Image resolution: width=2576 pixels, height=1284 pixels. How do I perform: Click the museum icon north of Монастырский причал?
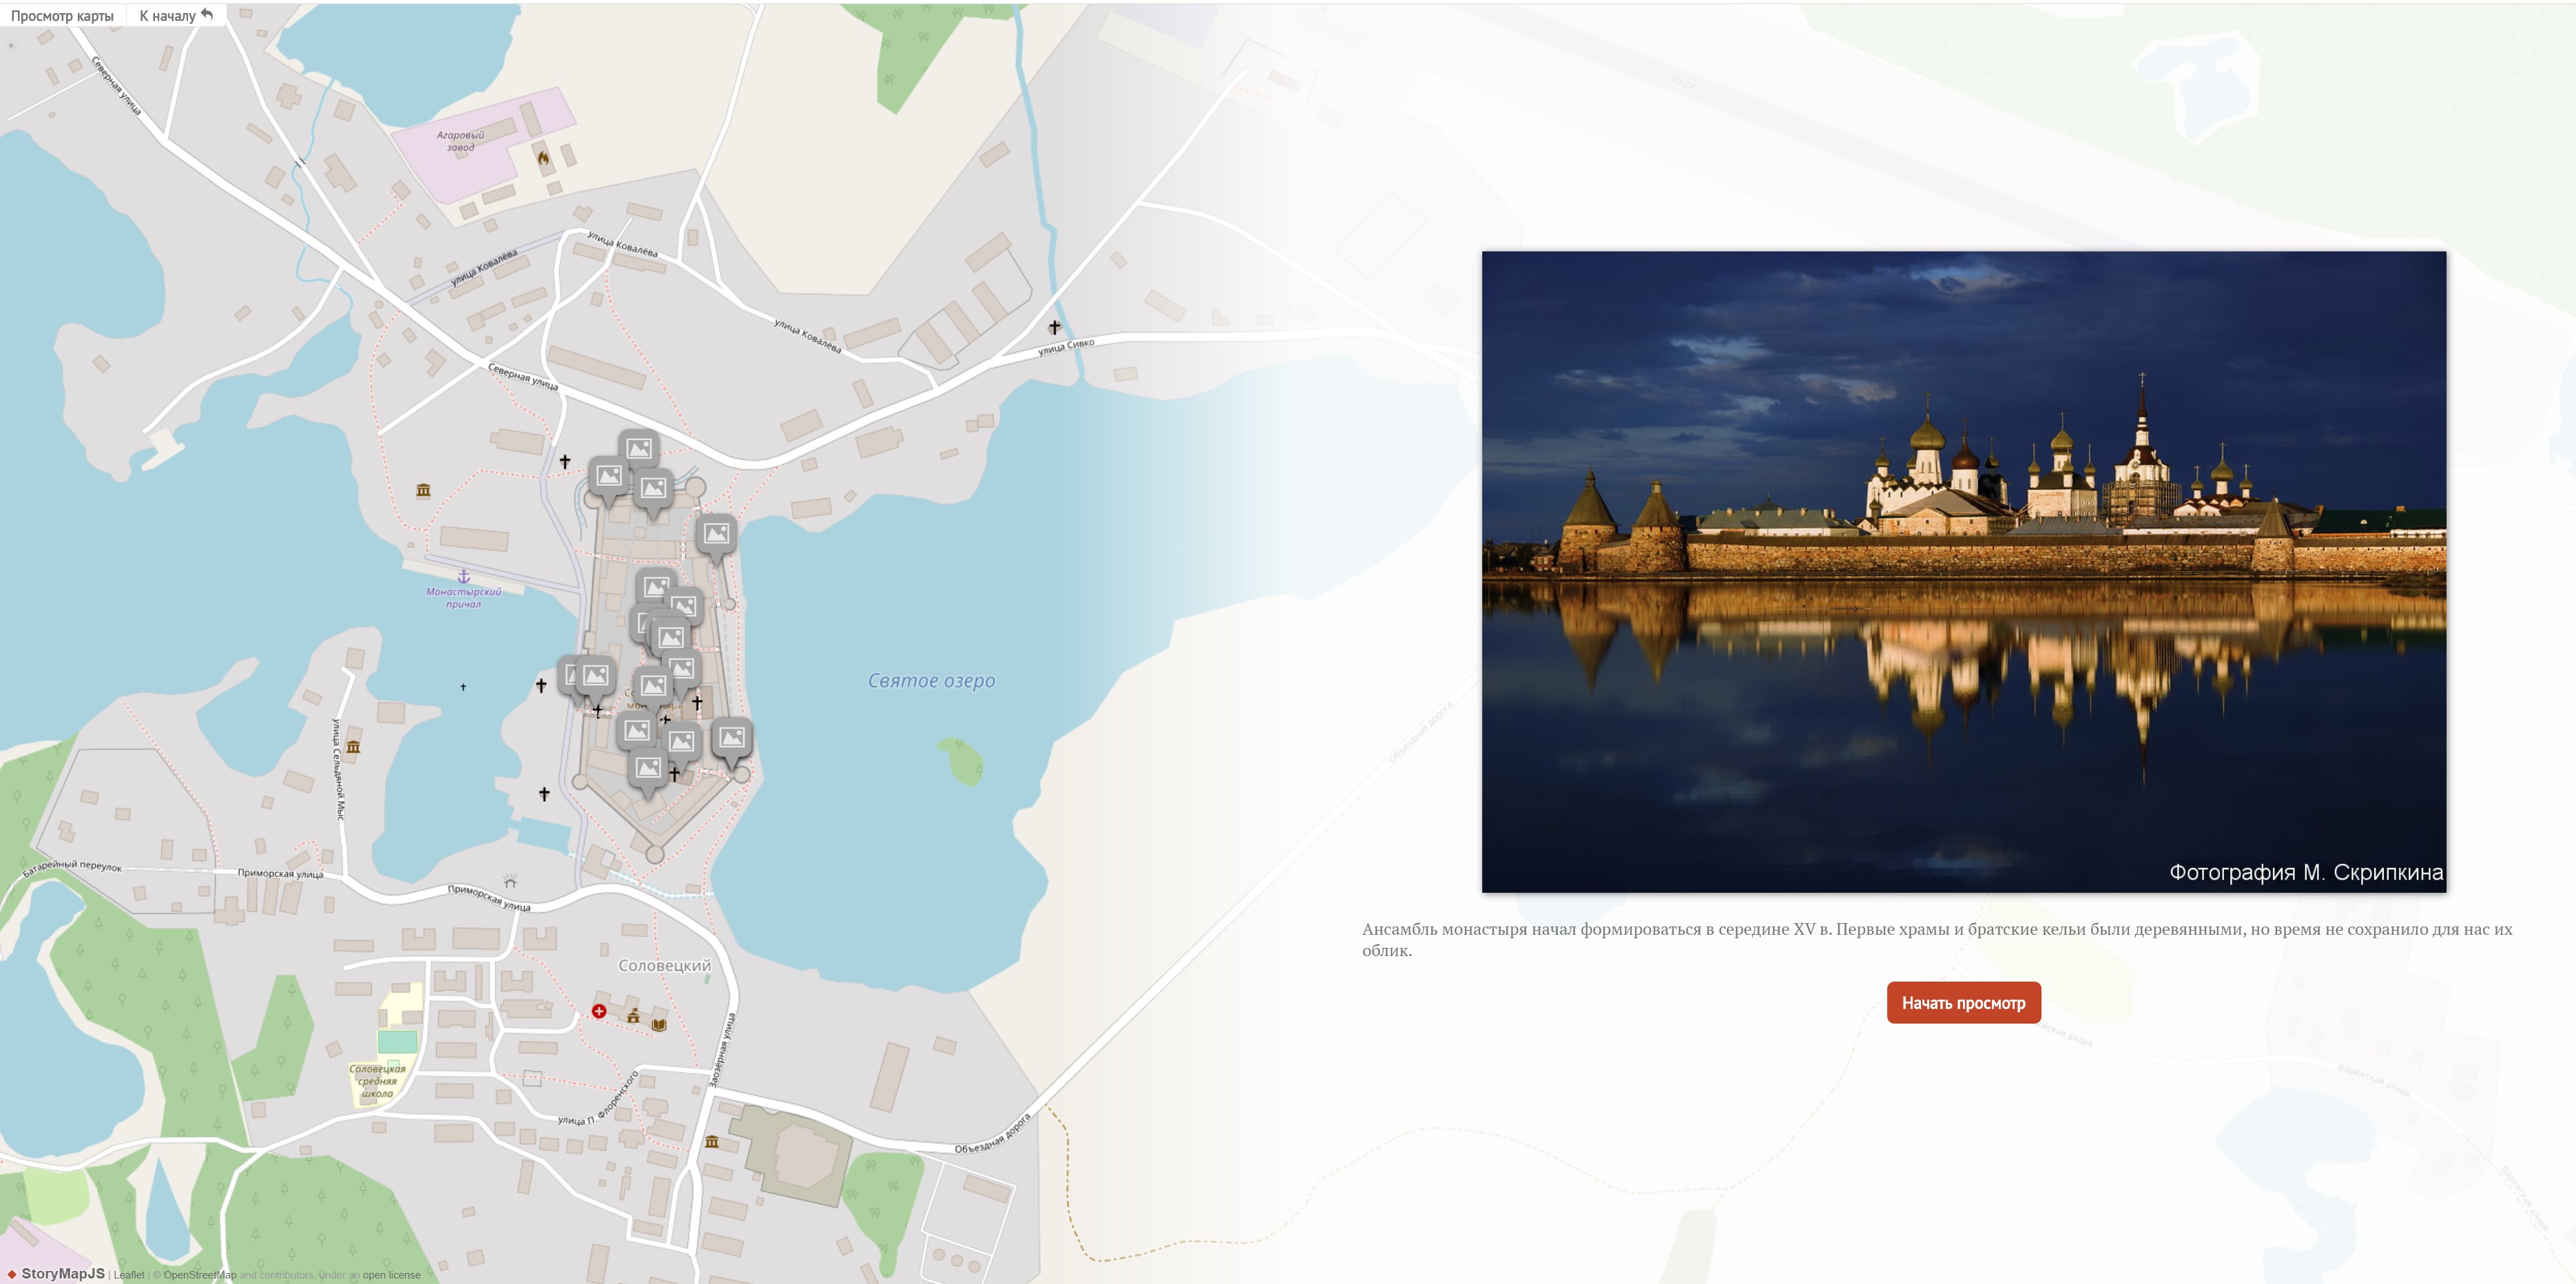tap(423, 490)
